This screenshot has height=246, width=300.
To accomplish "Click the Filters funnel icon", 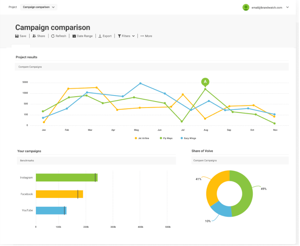I will (119, 36).
